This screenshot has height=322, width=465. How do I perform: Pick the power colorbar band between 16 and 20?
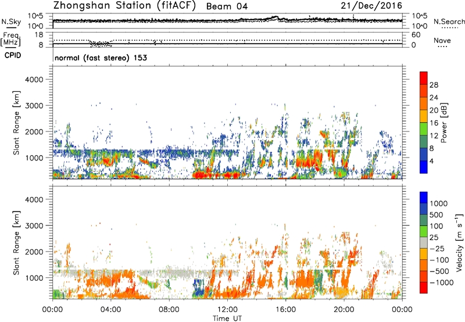424,116
